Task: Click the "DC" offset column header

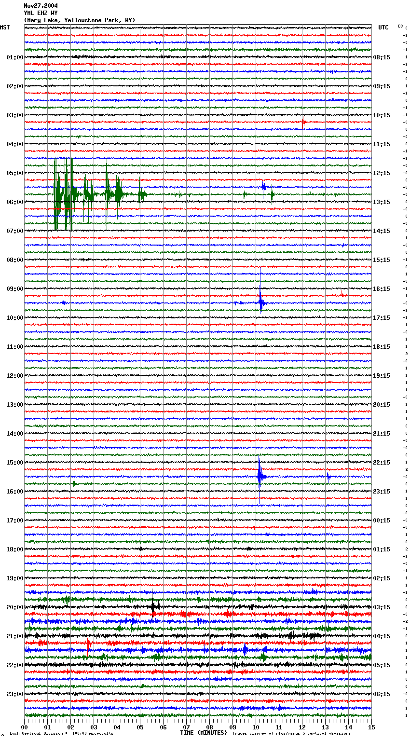Action: 400,26
